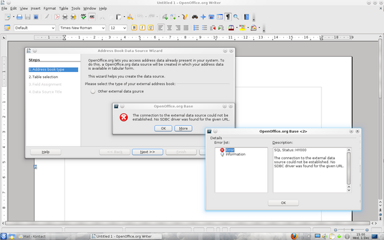Viewport: 384px width, 240px height.
Task: Open Table dropdown arrow in toolbar
Action: tap(179, 17)
